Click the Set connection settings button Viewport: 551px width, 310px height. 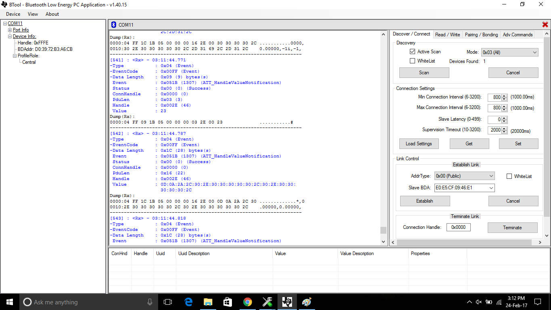point(518,144)
